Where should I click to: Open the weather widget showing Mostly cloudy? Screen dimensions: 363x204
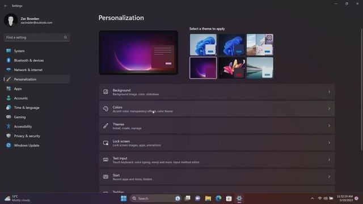(x=18, y=198)
